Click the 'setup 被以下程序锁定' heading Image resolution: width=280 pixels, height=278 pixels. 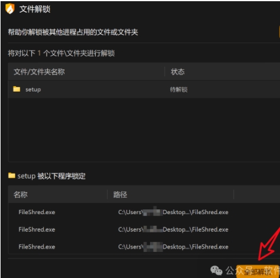pyautogui.click(x=51, y=176)
